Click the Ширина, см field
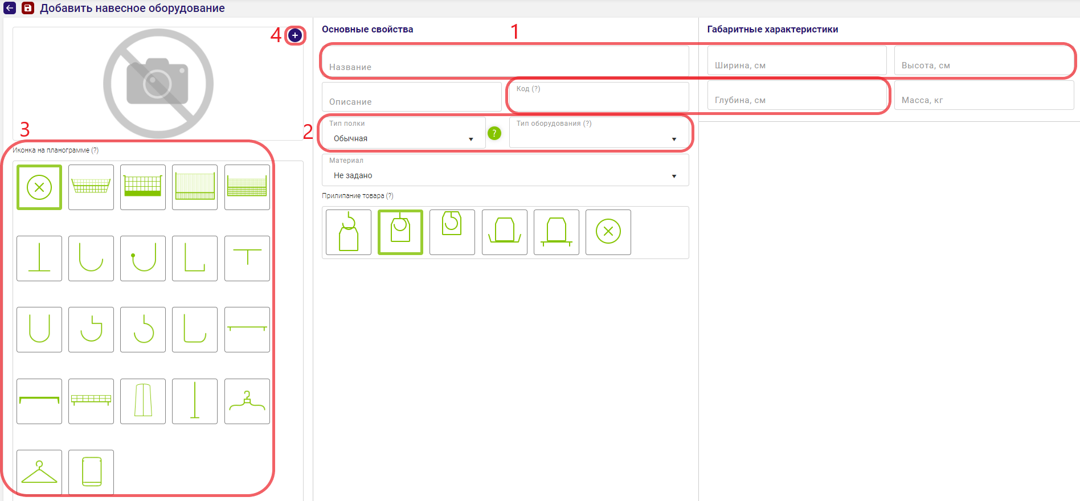The image size is (1080, 501). tap(797, 60)
